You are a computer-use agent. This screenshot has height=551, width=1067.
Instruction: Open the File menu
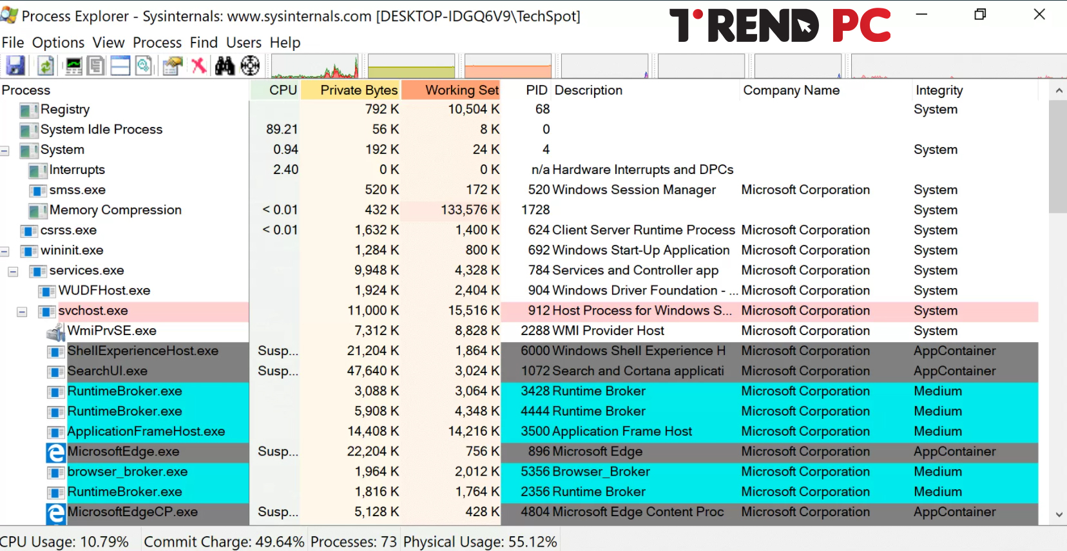(x=13, y=43)
